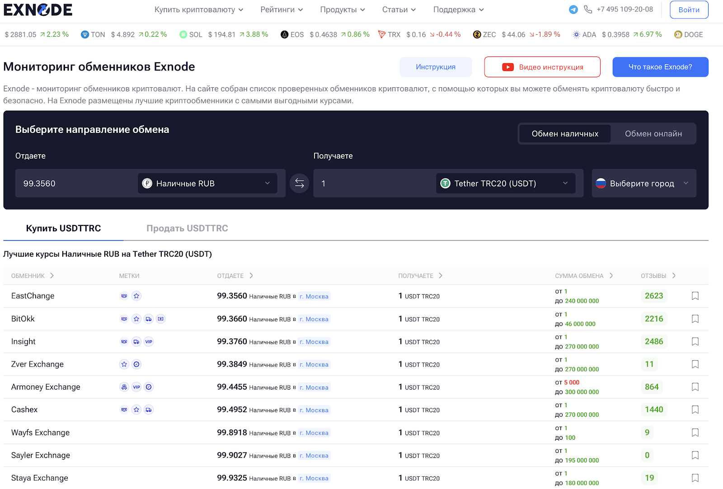This screenshot has height=489, width=723.
Task: Sort table by ОБМЕННИК column
Action: point(33,276)
